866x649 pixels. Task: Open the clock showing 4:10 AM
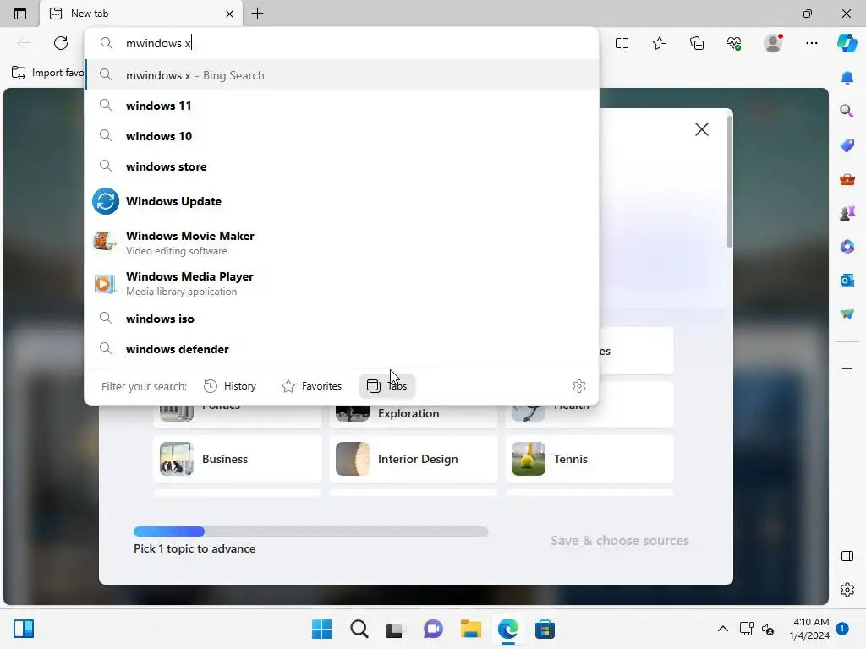[809, 629]
